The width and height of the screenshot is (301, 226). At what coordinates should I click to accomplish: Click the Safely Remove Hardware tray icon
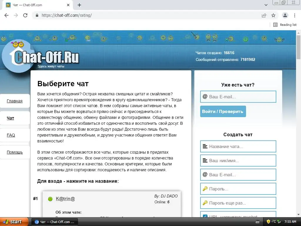click(x=279, y=222)
